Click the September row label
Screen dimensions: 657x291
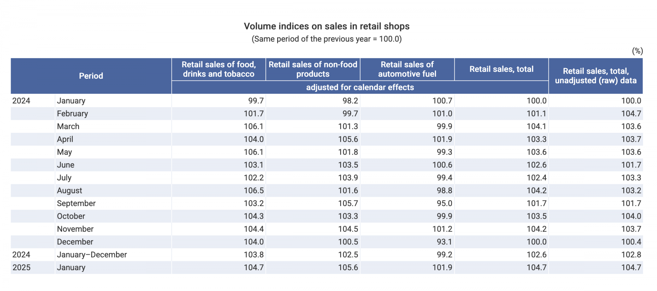(x=76, y=203)
